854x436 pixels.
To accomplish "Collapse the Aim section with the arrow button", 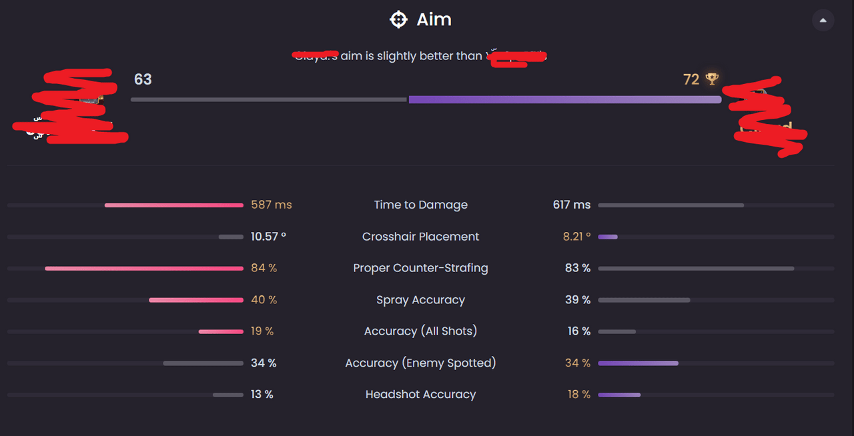I will 823,21.
